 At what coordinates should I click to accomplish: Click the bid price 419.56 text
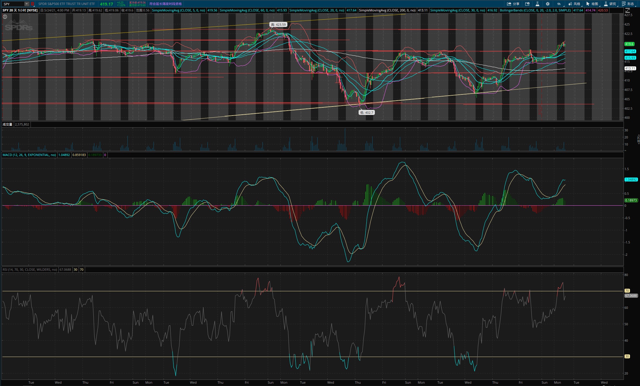(137, 3)
